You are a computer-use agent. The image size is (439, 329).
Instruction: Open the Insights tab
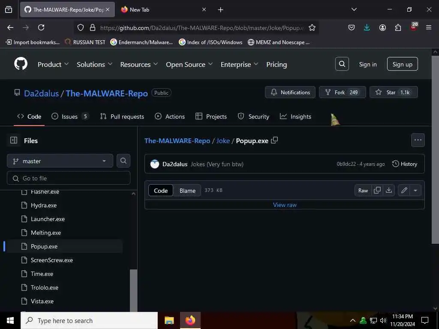point(295,117)
